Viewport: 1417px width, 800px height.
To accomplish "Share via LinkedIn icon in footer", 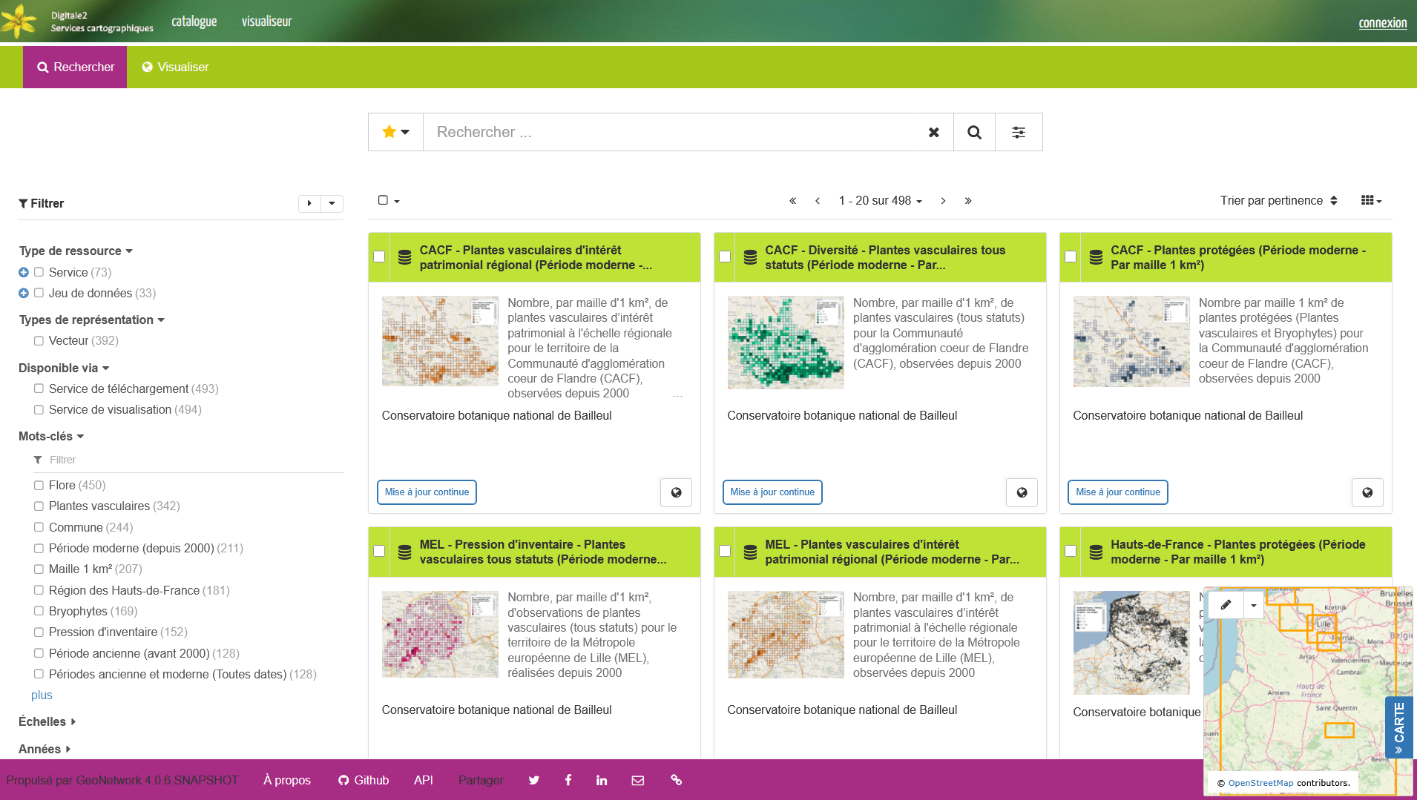I will (x=601, y=780).
